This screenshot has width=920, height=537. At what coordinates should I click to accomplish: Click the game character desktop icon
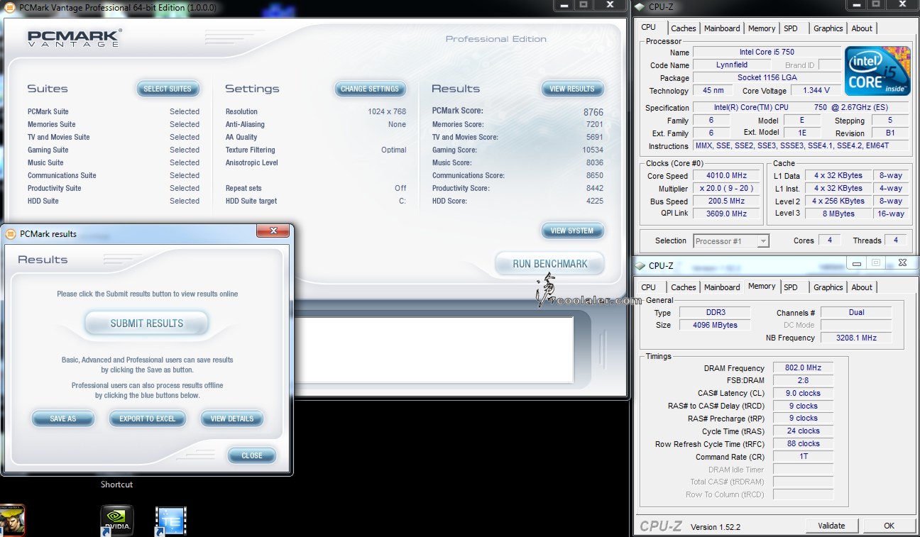coord(13,520)
